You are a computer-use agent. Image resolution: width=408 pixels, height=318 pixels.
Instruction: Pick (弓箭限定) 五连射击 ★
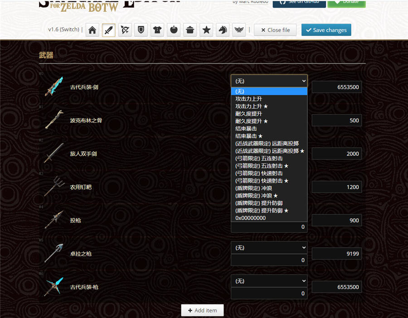pos(269,166)
